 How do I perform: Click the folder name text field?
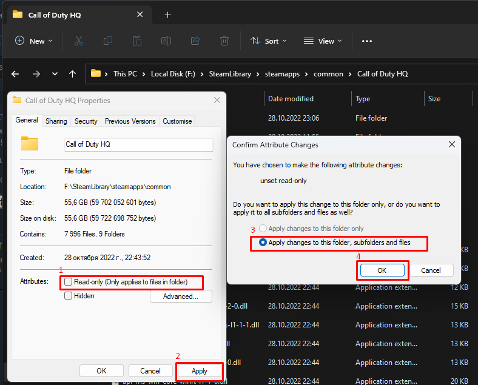pyautogui.click(x=138, y=144)
